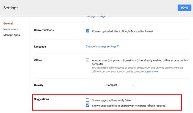
Task: Click the external link icon beside language settings
Action: pos(118,46)
